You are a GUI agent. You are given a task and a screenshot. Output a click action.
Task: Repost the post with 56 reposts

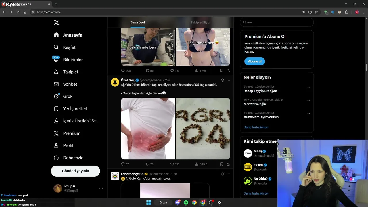pos(149,70)
